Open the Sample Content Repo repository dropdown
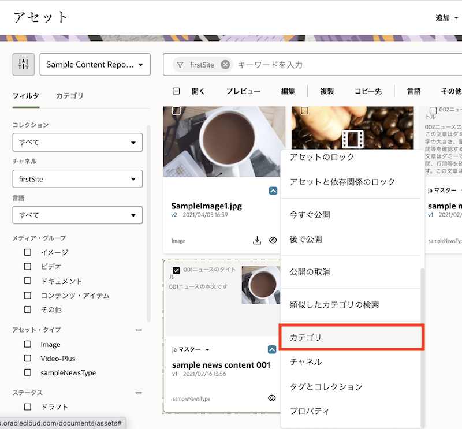 click(95, 64)
